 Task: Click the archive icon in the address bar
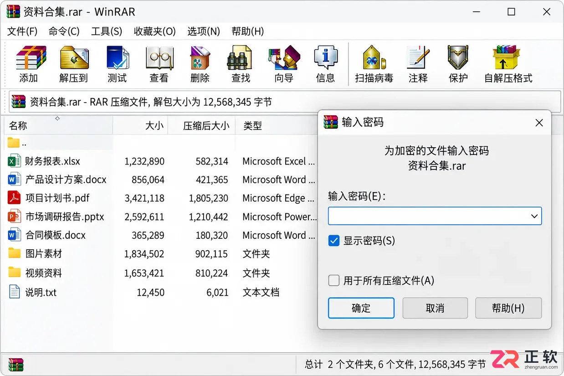pyautogui.click(x=19, y=102)
